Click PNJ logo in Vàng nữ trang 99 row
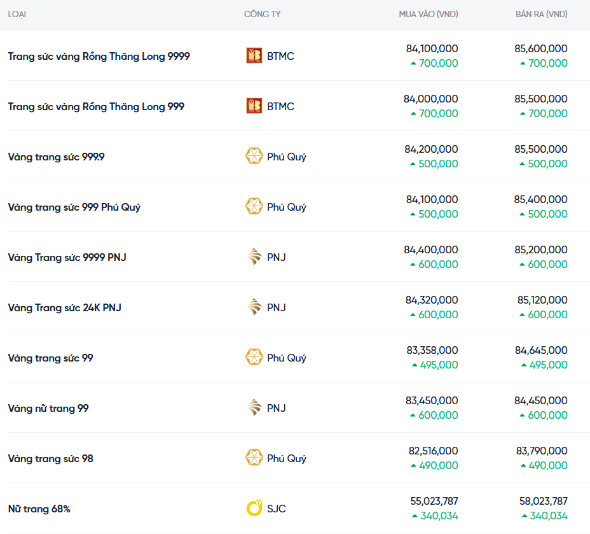 254,408
